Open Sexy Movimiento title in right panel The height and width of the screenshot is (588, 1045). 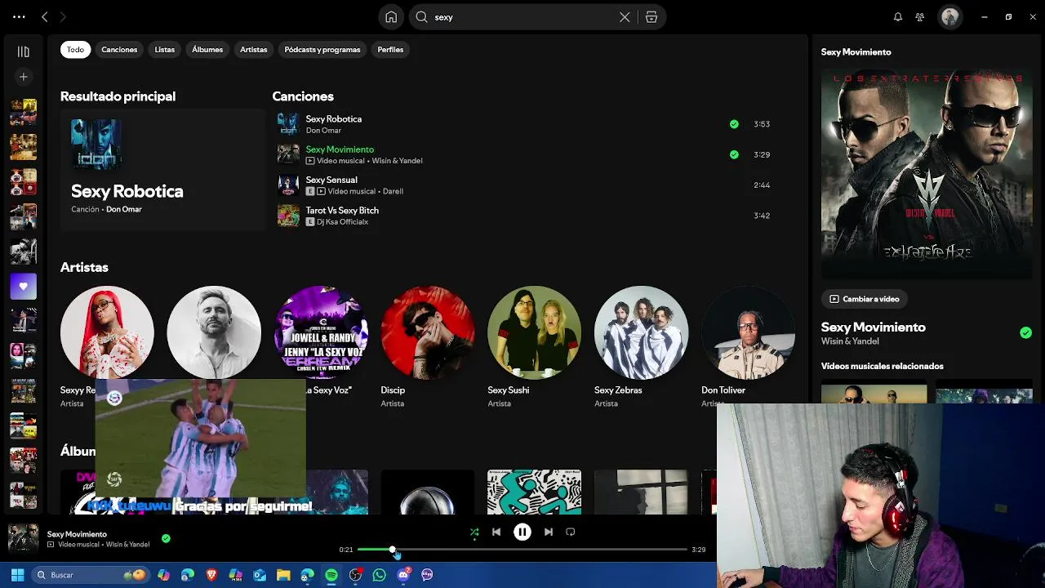[x=873, y=327]
